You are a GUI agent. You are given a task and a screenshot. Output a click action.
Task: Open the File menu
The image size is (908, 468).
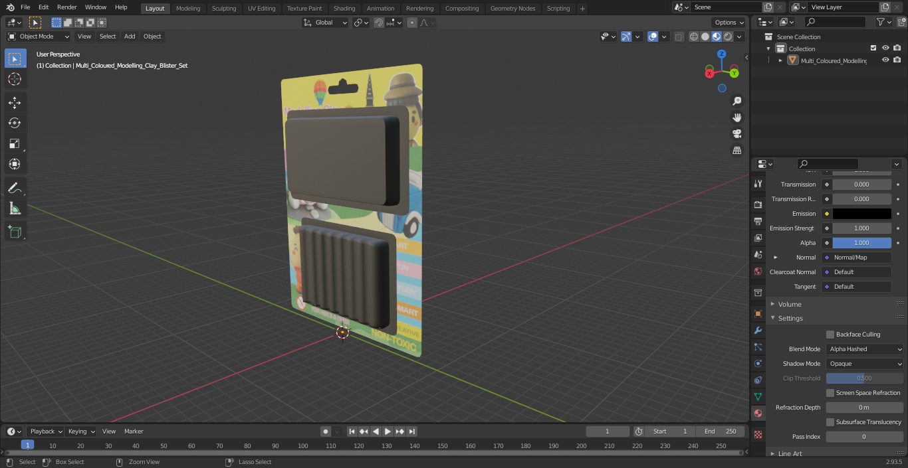tap(25, 7)
